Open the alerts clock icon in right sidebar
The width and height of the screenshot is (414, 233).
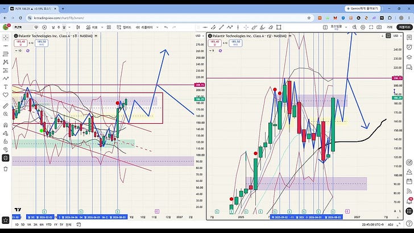[409, 47]
